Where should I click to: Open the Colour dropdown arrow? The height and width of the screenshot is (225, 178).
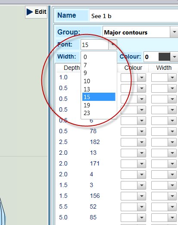[175, 57]
